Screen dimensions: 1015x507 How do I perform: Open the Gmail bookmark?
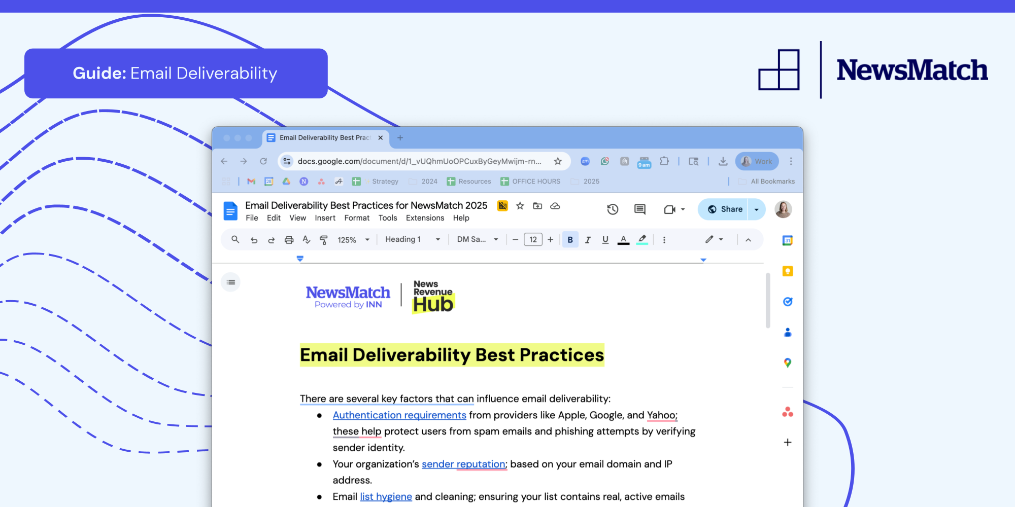251,182
